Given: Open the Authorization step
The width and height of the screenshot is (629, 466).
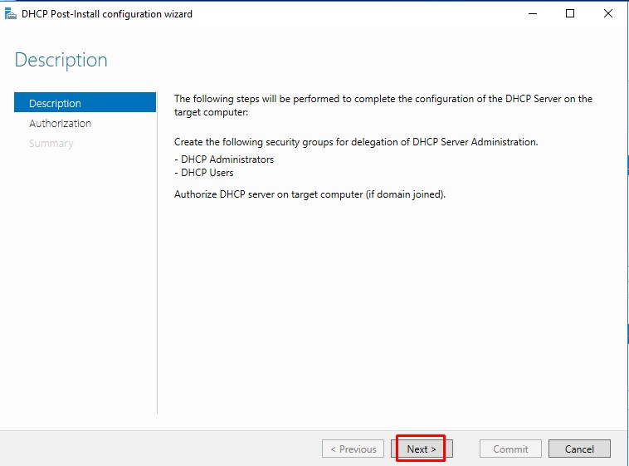Looking at the screenshot, I should click(61, 123).
